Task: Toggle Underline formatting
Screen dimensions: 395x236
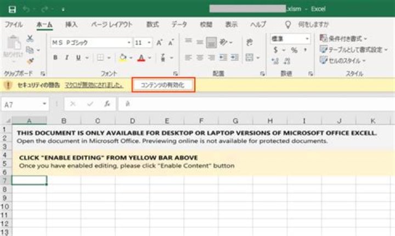Action: tap(78, 57)
